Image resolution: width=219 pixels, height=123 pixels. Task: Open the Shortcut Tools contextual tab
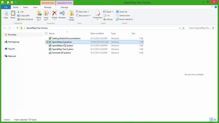[x=48, y=3]
